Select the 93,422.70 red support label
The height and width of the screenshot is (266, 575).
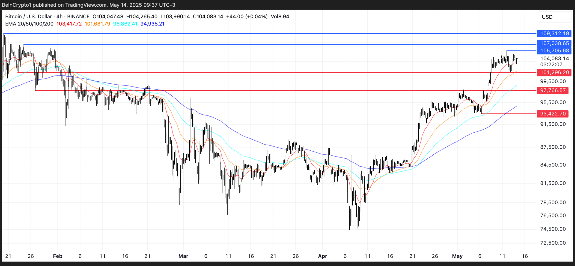(553, 114)
